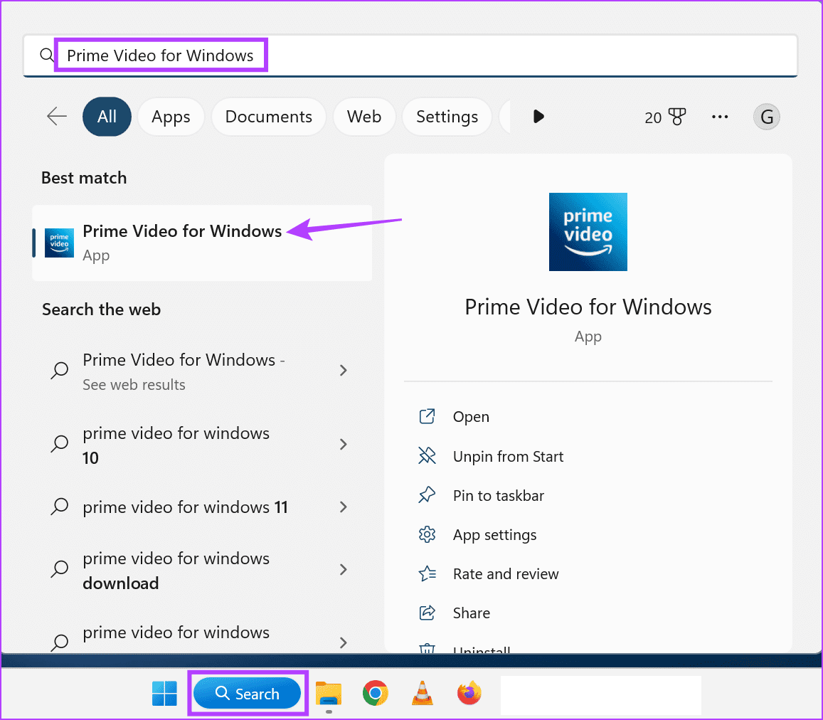This screenshot has width=823, height=720.
Task: Click the large Prime Video logo in preview pane
Action: (x=588, y=232)
